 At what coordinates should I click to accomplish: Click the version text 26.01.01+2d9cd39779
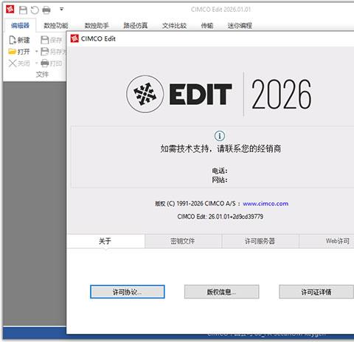[236, 216]
